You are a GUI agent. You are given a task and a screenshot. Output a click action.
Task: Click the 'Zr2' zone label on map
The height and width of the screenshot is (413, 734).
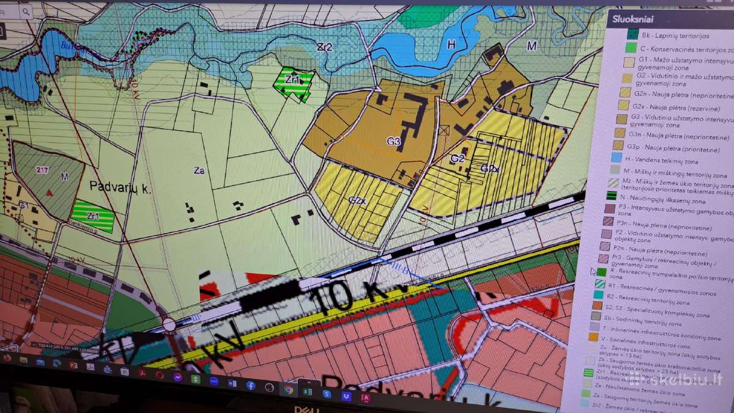tap(324, 47)
